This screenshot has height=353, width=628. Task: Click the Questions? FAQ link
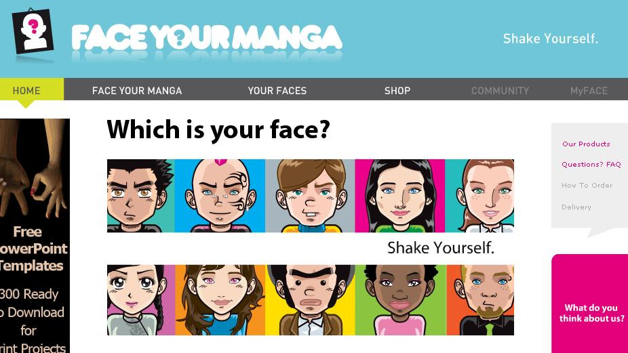(x=591, y=165)
